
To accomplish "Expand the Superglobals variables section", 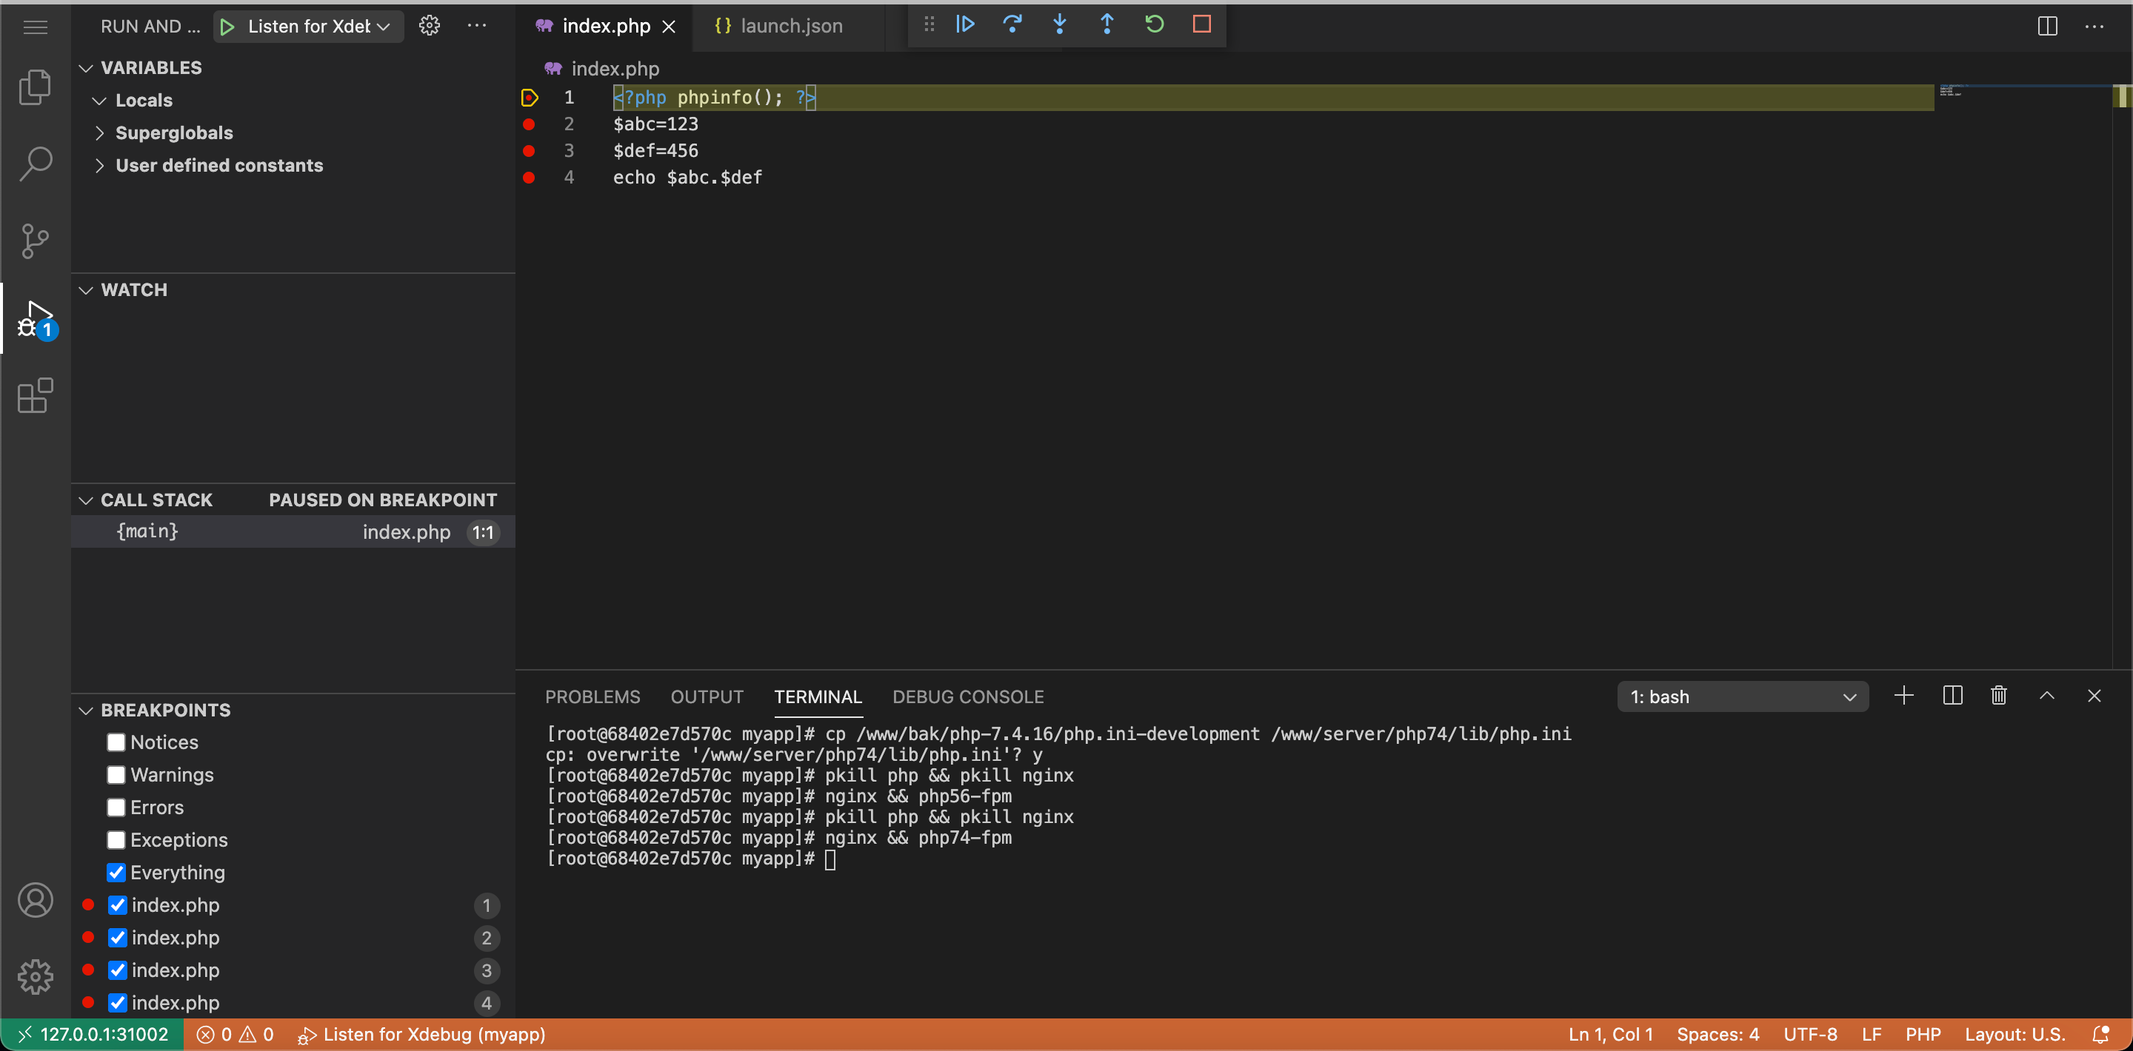I will click(x=102, y=132).
